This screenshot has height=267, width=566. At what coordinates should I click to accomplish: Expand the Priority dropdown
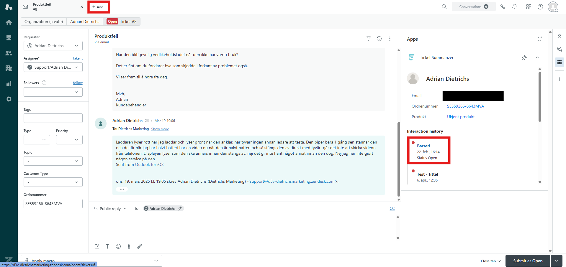69,140
